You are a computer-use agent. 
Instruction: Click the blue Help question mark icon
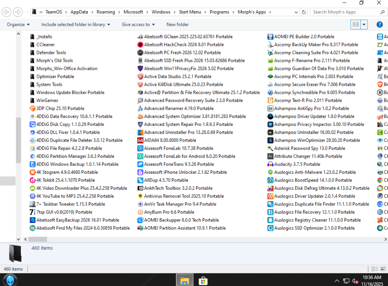tap(380, 25)
